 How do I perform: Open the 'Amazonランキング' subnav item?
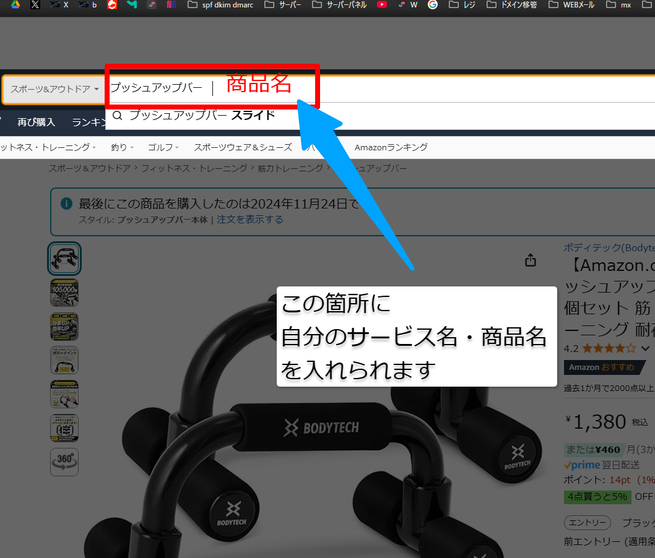[391, 147]
